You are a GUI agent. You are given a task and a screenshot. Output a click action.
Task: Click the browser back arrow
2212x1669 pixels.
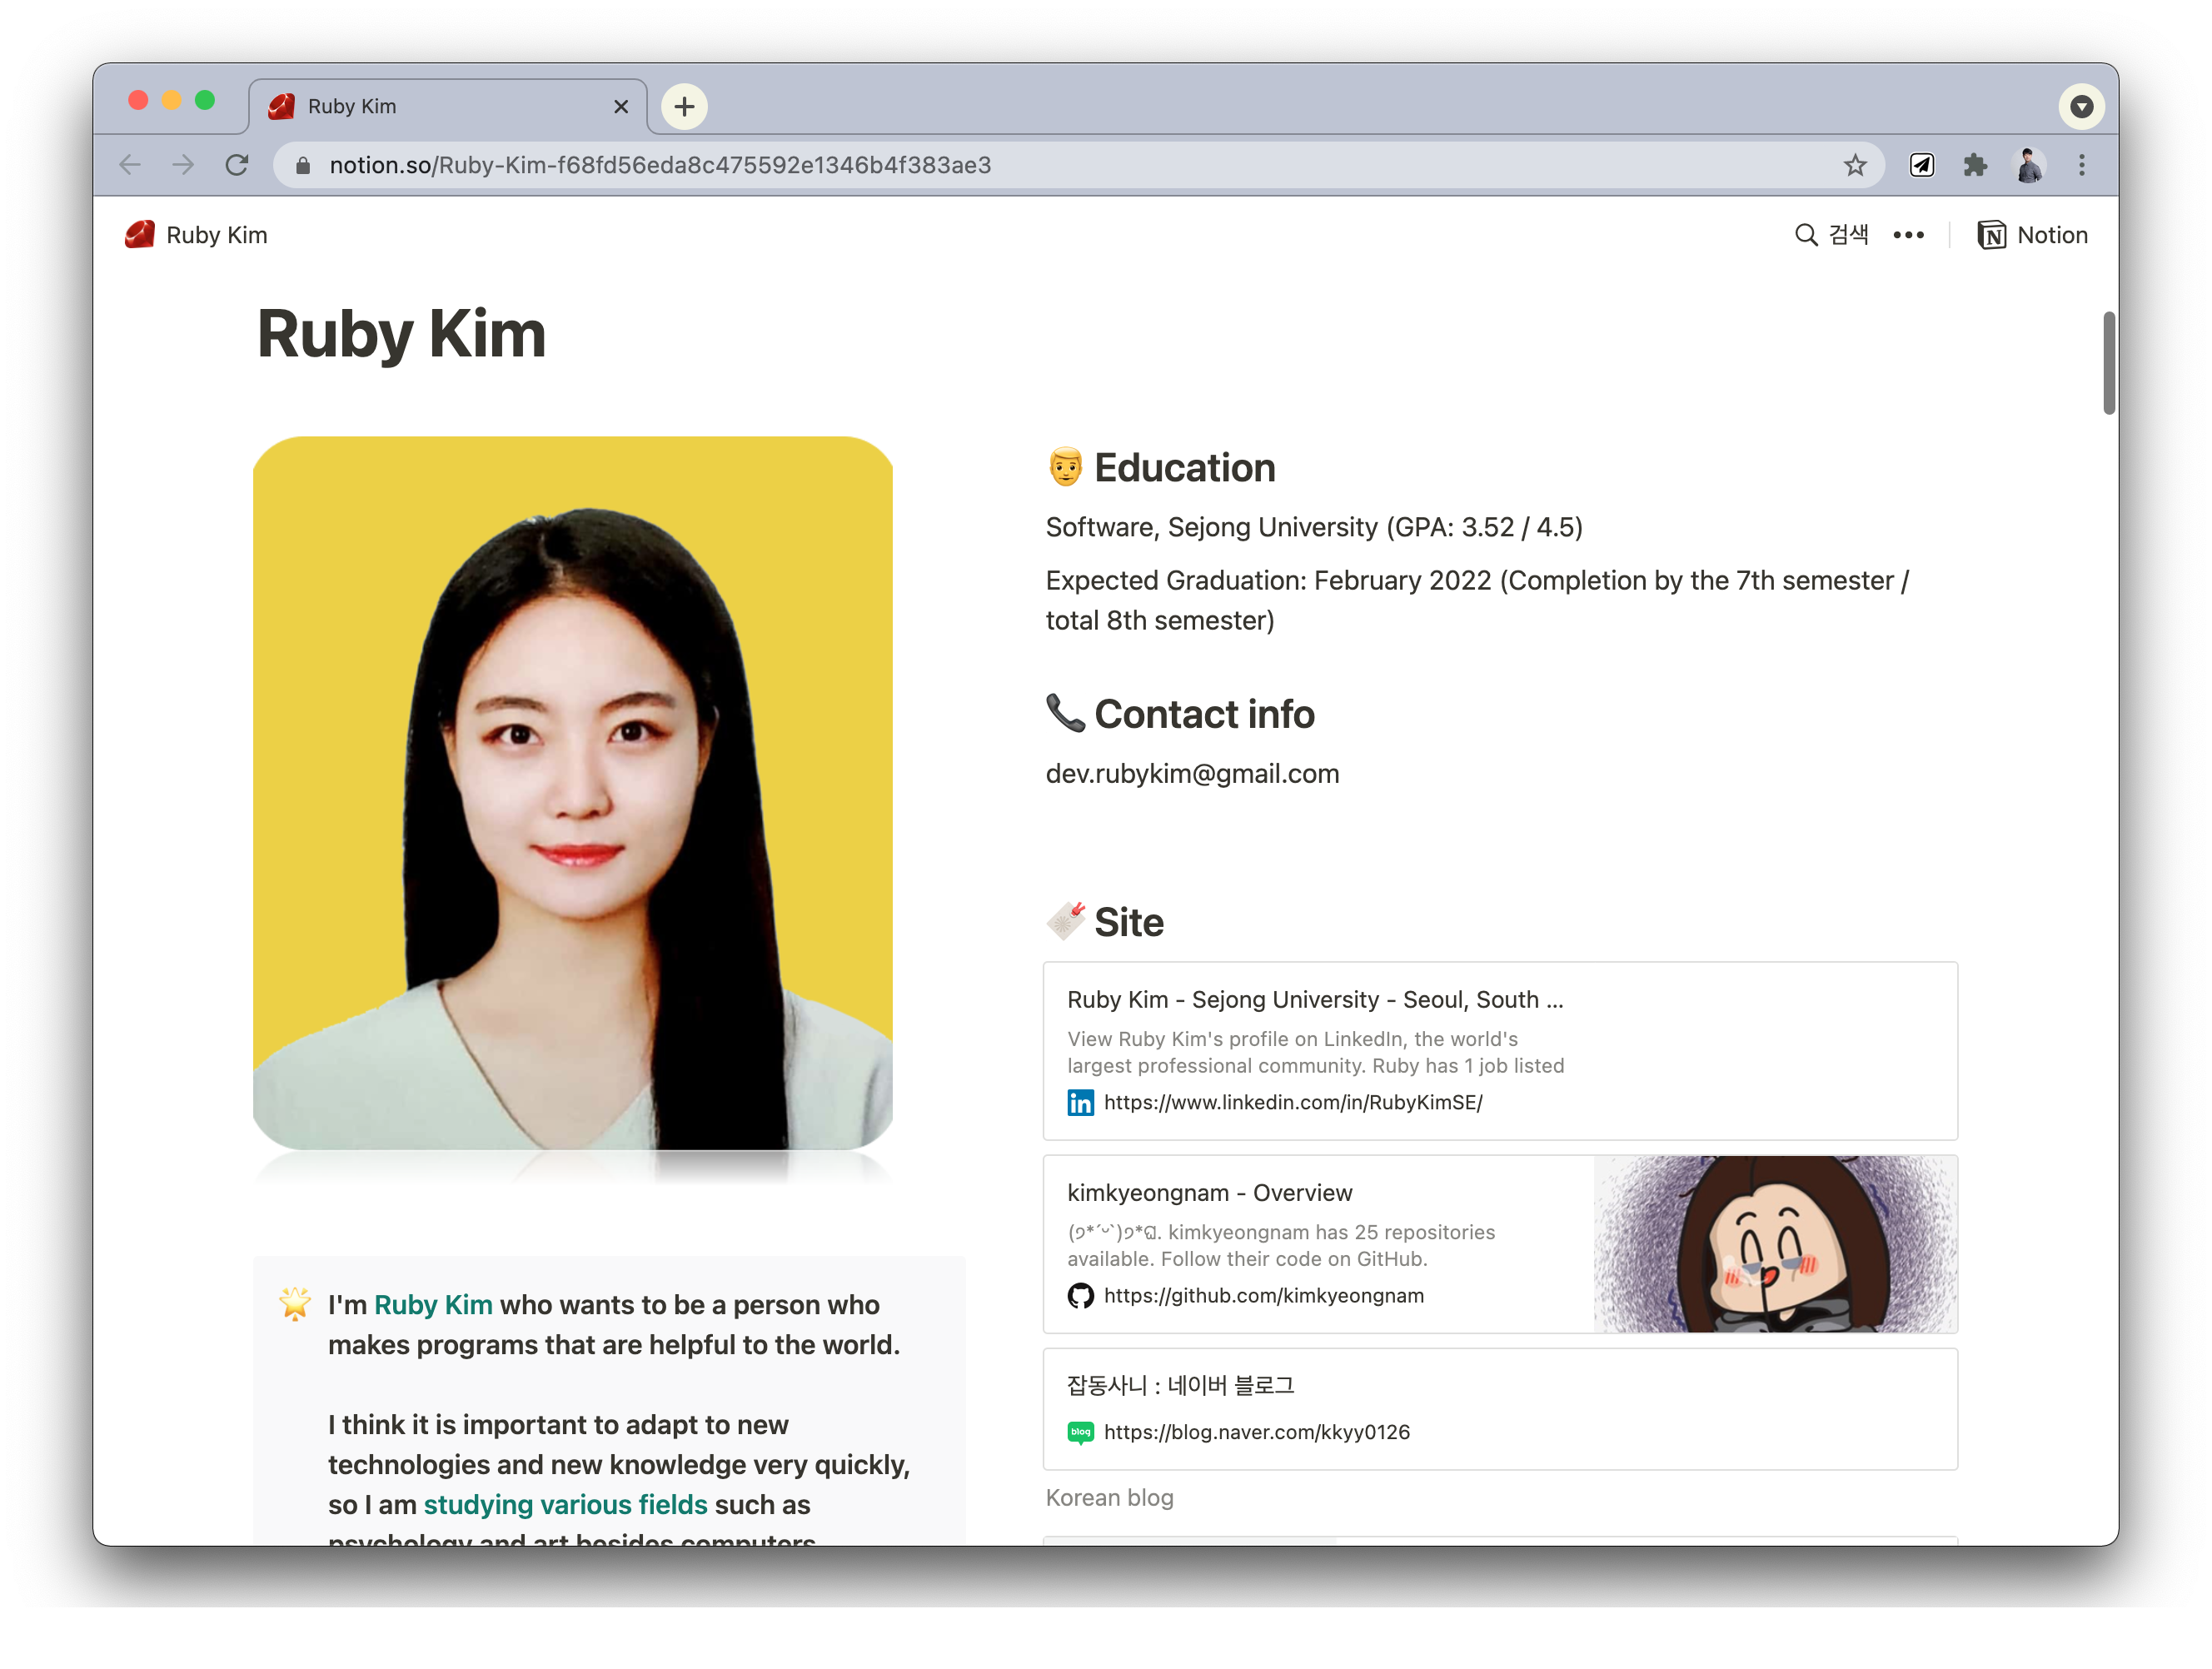(130, 165)
